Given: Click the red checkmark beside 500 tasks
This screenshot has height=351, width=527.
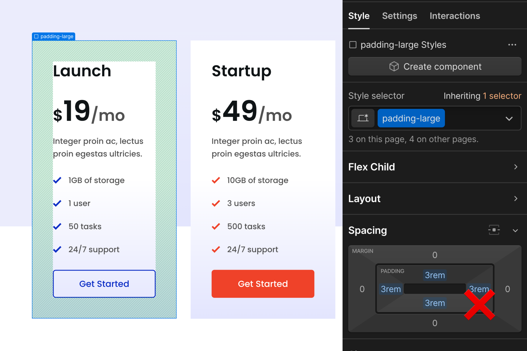Looking at the screenshot, I should pos(216,226).
